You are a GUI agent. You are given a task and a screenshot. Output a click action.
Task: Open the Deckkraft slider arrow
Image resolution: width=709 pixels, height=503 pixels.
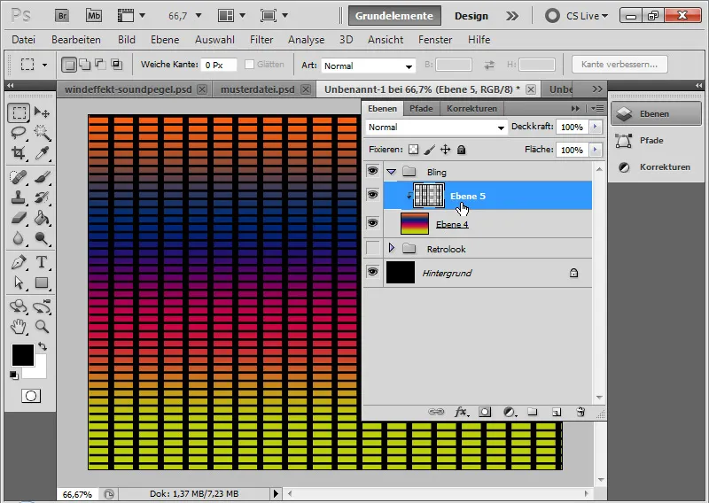[596, 127]
